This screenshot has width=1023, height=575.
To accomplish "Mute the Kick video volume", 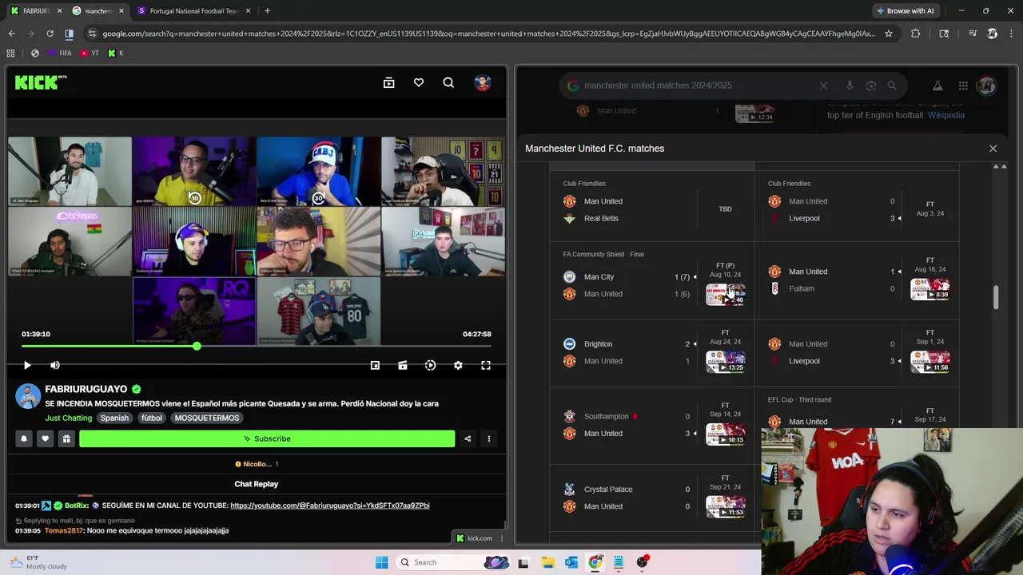I will [55, 365].
